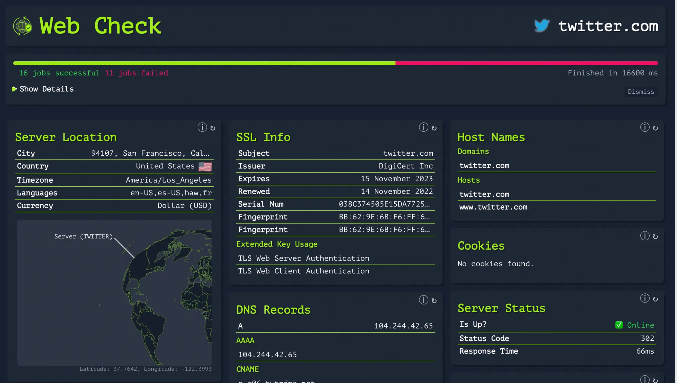Expand the Show Details section
This screenshot has width=677, height=383.
point(46,89)
